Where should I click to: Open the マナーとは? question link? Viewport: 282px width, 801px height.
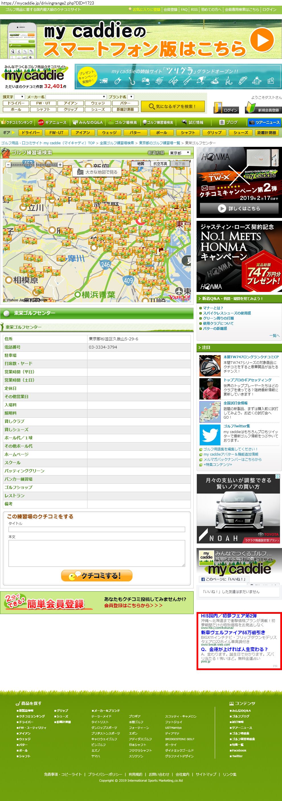pyautogui.click(x=213, y=308)
